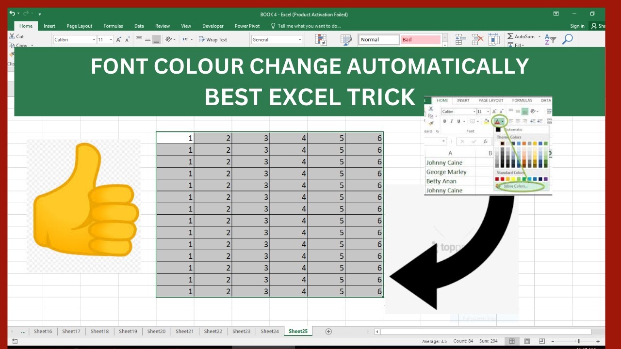Click the AutoSum sigma button

click(x=510, y=36)
